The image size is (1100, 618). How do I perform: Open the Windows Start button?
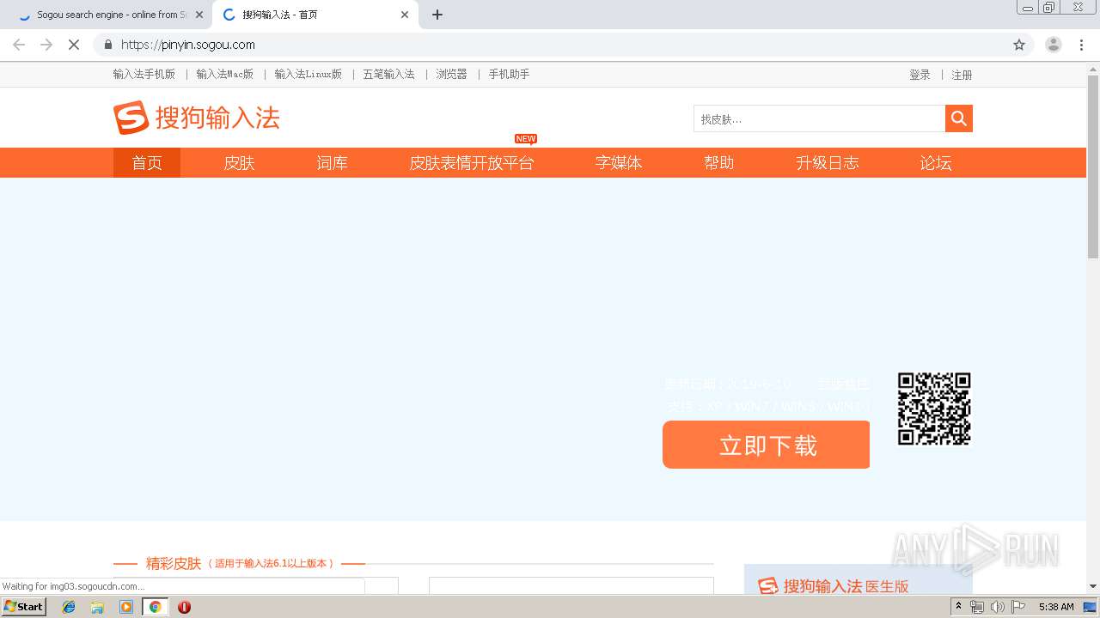[24, 607]
